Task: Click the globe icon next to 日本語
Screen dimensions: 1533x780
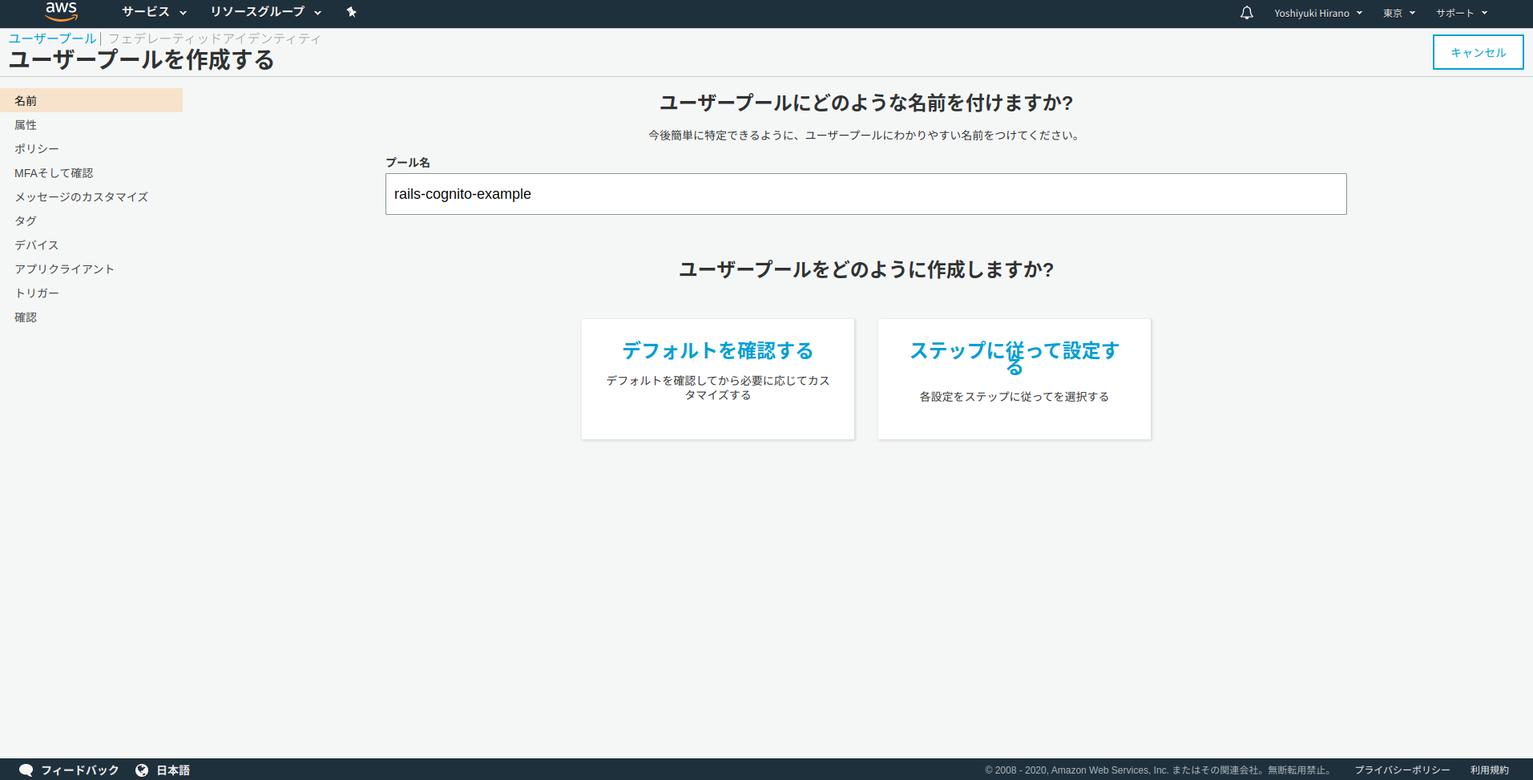Action: [x=142, y=770]
